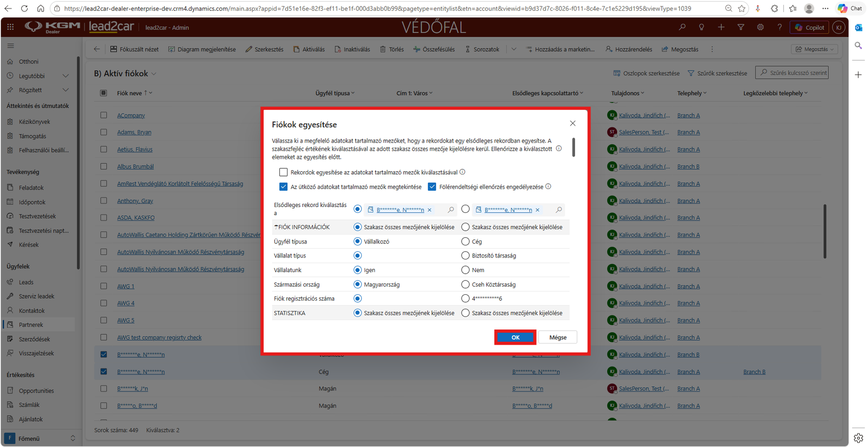Select the Cég radio button for Ügyfél típusa
Screen dimensions: 868x447
click(465, 242)
